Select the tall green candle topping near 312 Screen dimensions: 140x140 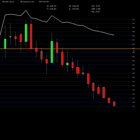click(26, 33)
